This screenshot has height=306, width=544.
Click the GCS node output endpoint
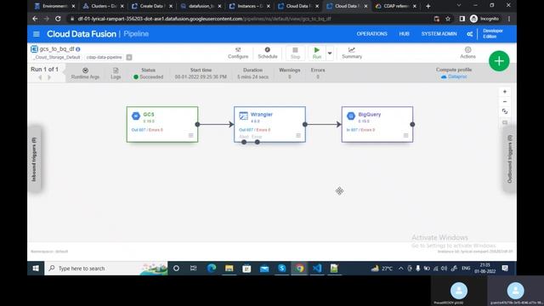(197, 124)
